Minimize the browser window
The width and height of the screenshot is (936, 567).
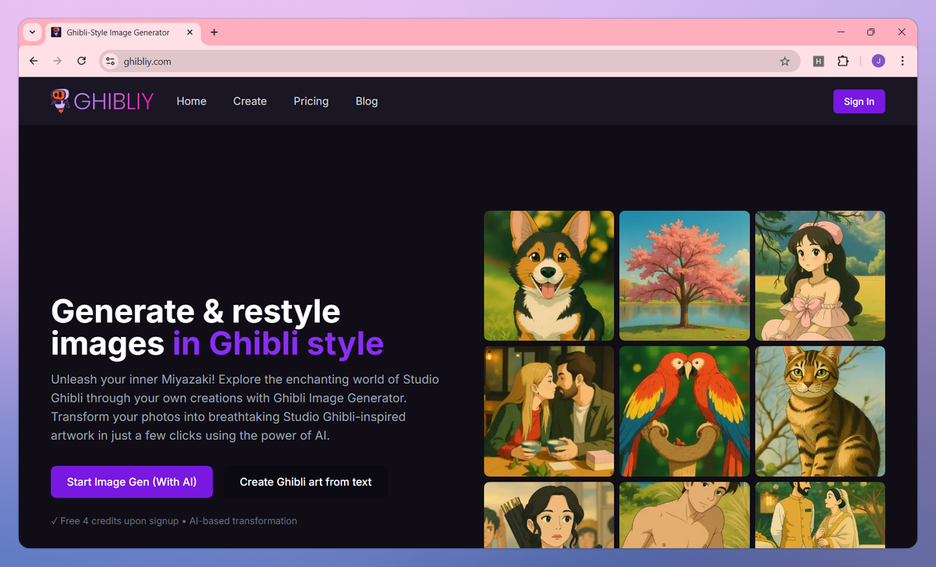pos(842,32)
